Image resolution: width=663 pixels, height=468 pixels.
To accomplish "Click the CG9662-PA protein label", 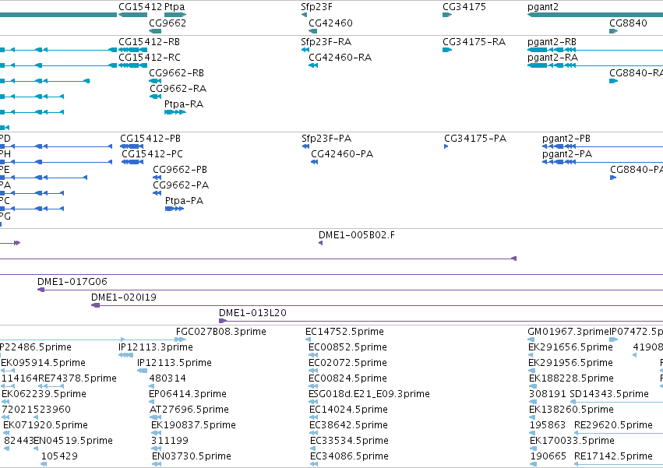I will [181, 185].
